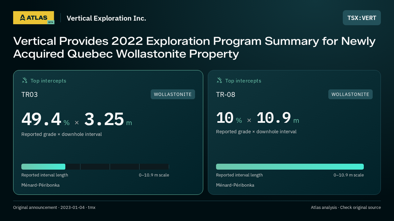Screen dimensions: 394x221
Task: Click the WOLLASTONITE tag in TR-08 card
Action: point(350,94)
